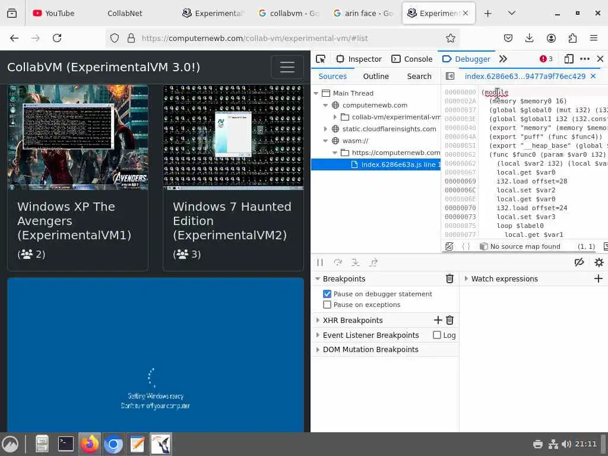Expand collab-vm/experimental-vm folder

(335, 117)
